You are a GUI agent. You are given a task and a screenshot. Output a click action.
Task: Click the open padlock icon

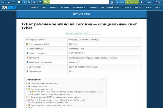click(x=8, y=2)
